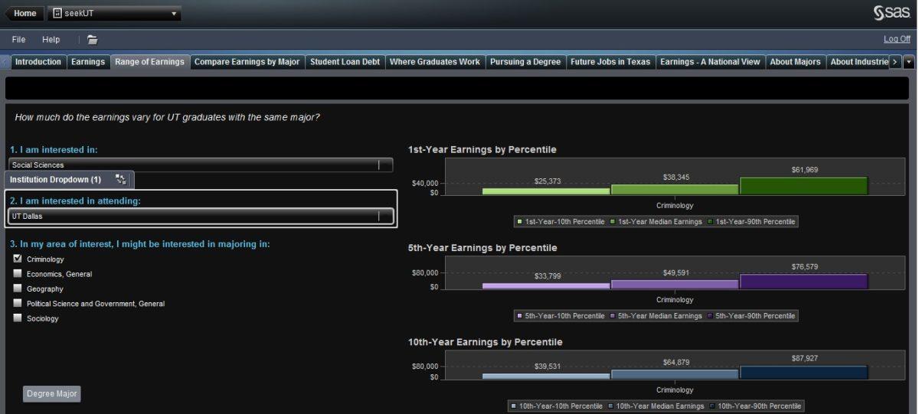919x414 pixels.
Task: Click the Degree Major button
Action: [52, 393]
